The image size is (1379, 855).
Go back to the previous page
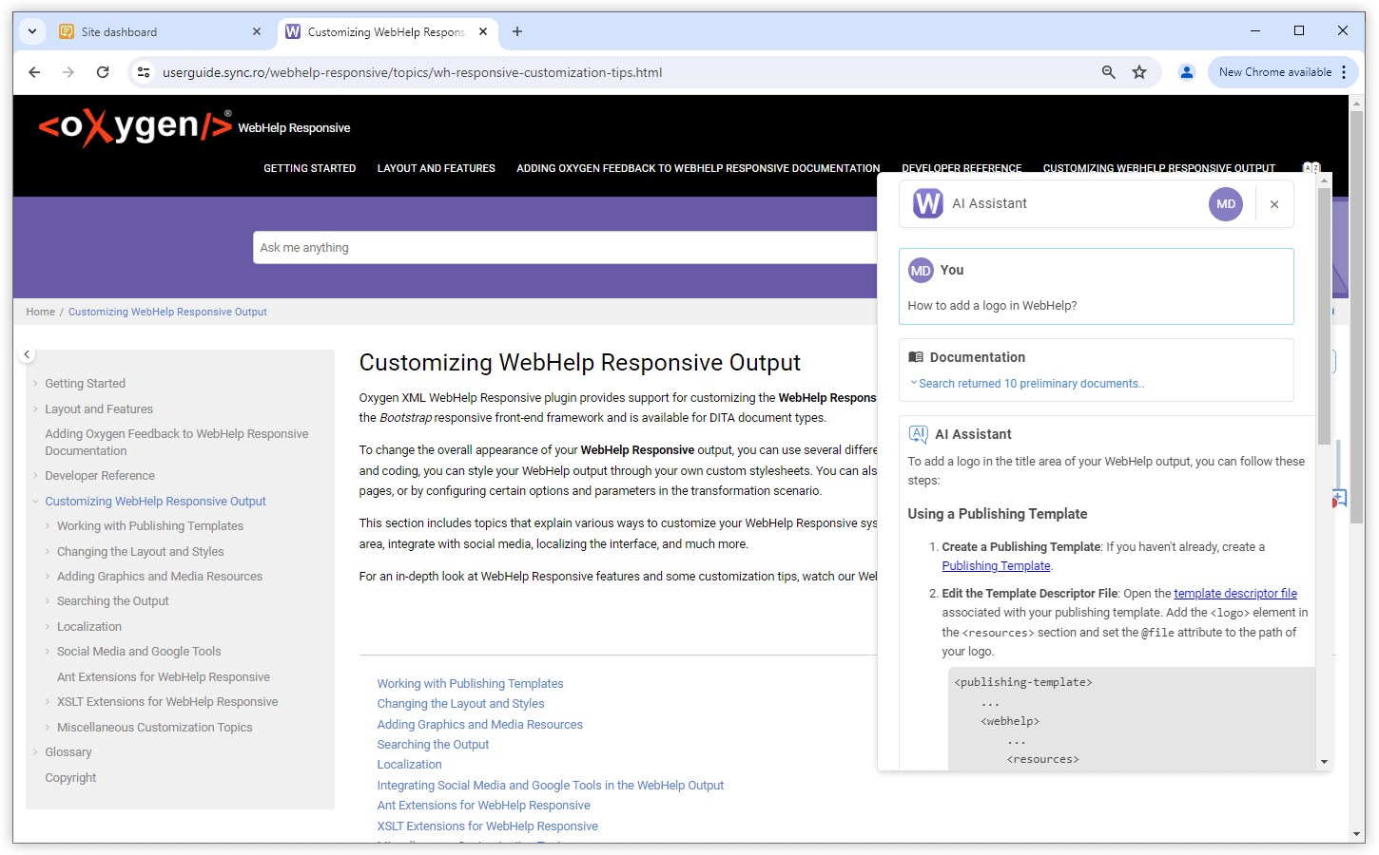pos(34,72)
